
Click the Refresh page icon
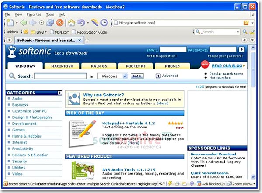click(x=50, y=23)
